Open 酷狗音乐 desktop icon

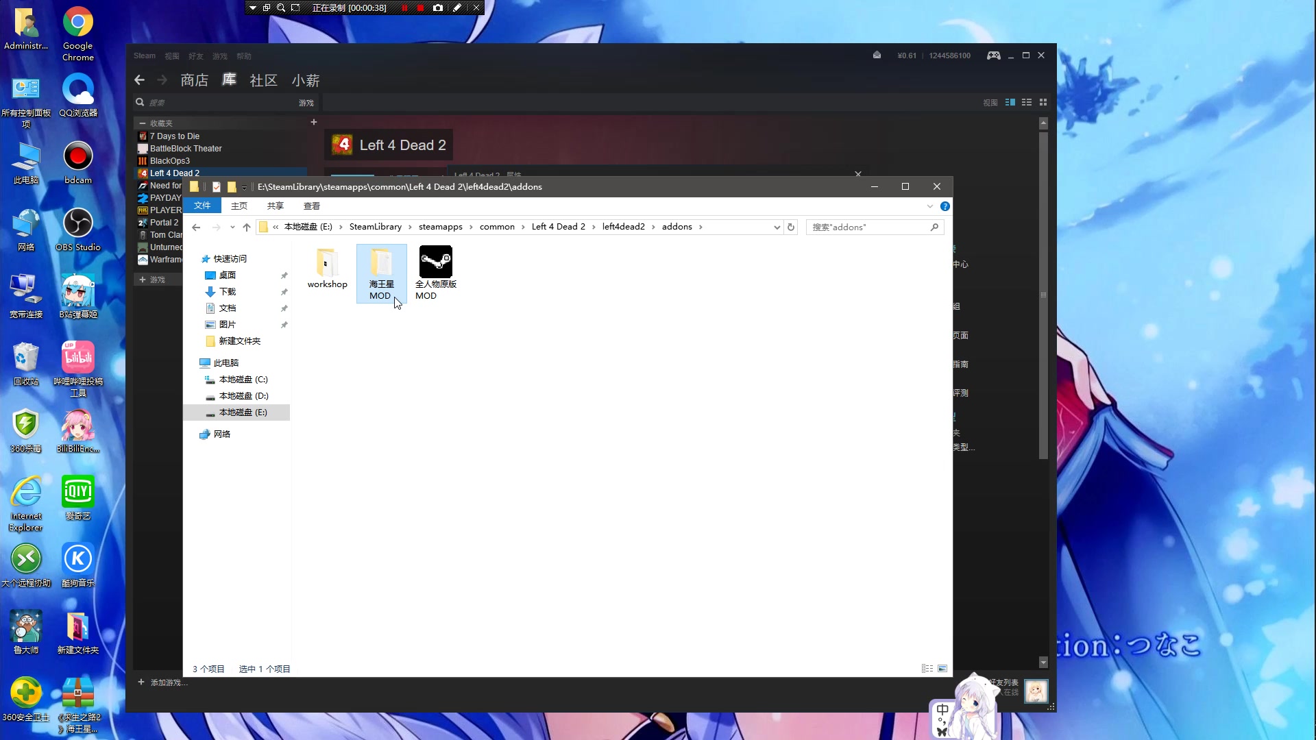coord(78,565)
